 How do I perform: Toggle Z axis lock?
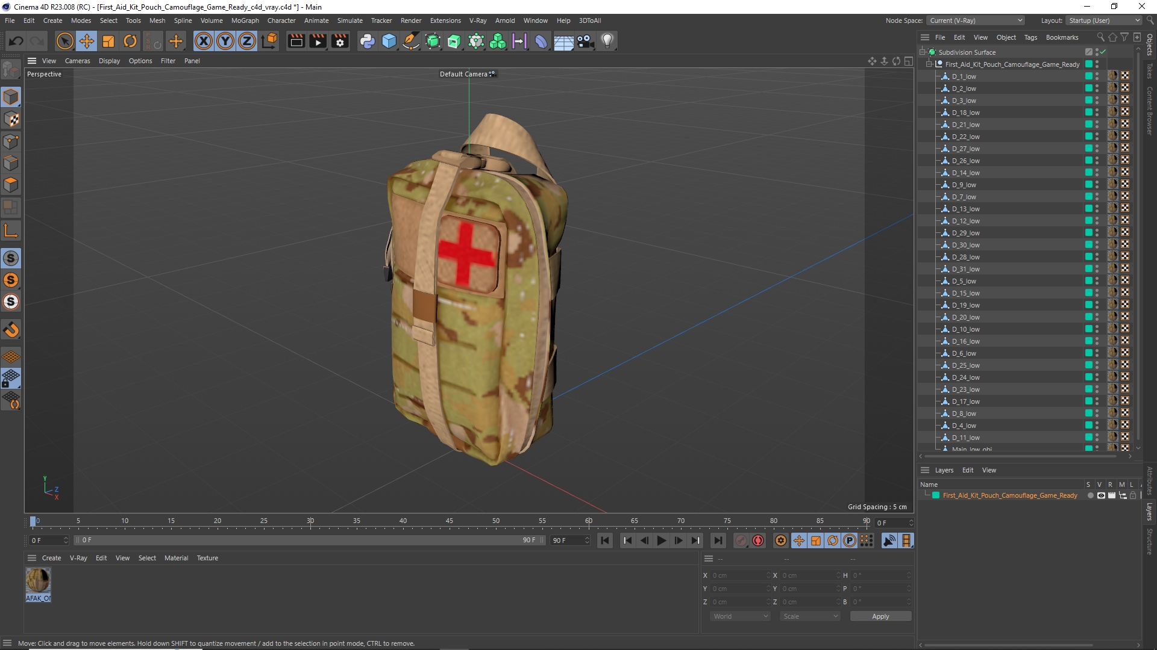247,41
